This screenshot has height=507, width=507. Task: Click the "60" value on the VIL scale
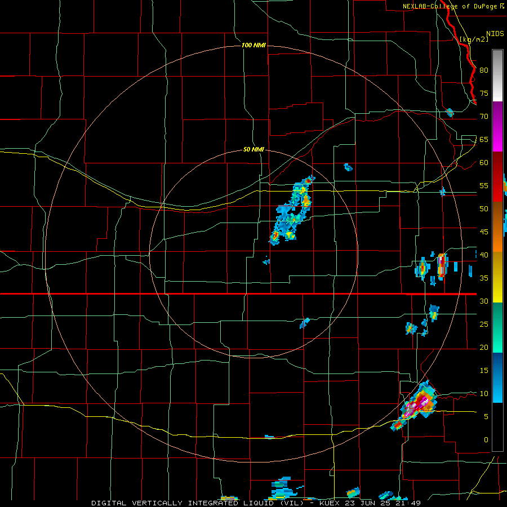[x=484, y=163]
